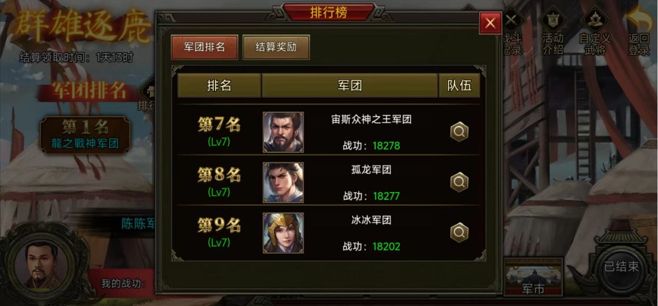Close the 排行榜 ranking dialog
The height and width of the screenshot is (306, 658).
[490, 23]
